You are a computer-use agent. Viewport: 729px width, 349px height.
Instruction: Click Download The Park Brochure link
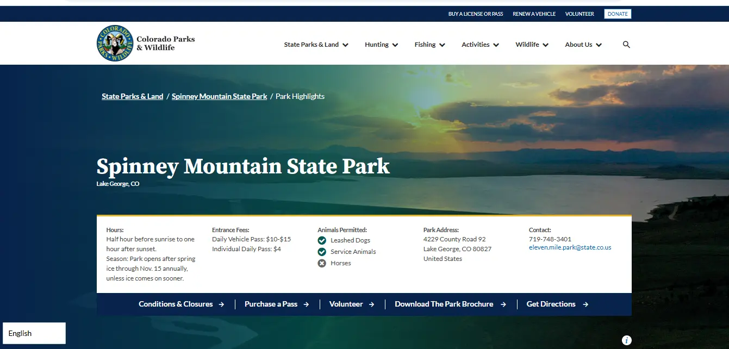click(x=444, y=304)
